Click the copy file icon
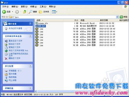The image size is (129, 97). [x=6, y=47]
